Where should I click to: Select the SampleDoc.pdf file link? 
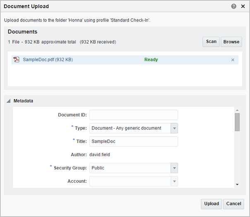pos(48,60)
